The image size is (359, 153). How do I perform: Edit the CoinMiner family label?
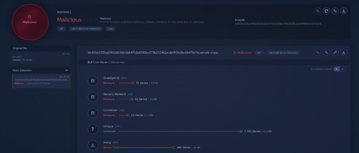pos(122,110)
